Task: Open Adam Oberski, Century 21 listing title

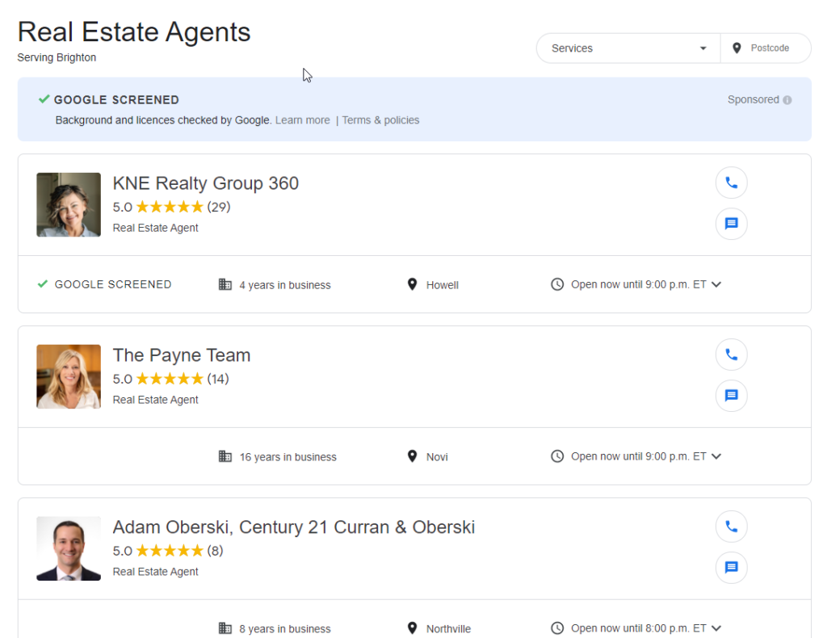Action: click(294, 527)
